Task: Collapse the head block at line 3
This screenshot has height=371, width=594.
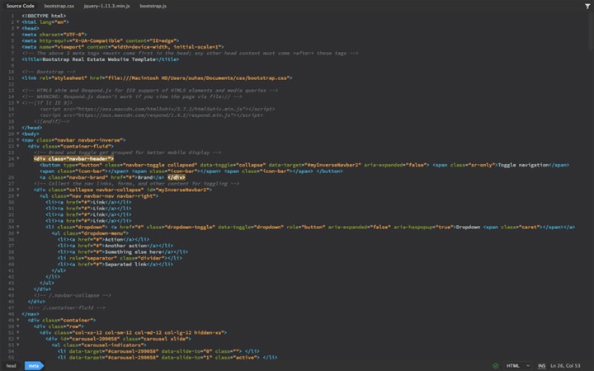Action: (18, 28)
